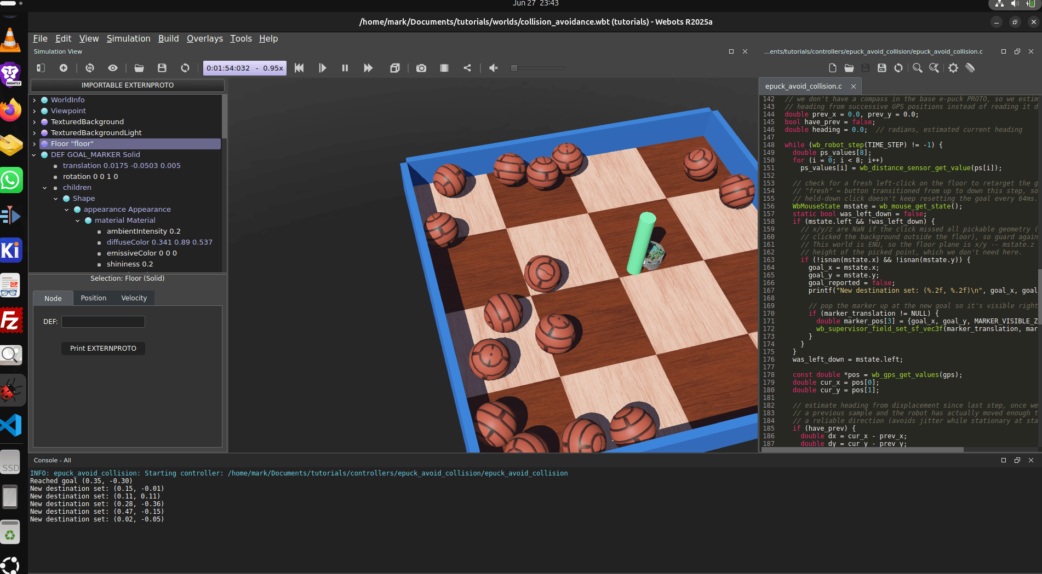The width and height of the screenshot is (1042, 574).
Task: Collapse the Shape node
Action: [56, 199]
